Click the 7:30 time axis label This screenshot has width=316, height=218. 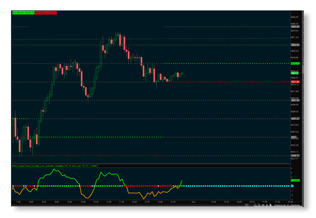[x=18, y=202]
